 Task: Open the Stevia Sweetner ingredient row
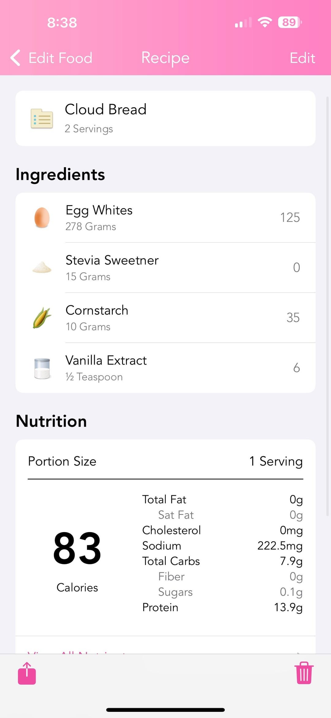(165, 268)
